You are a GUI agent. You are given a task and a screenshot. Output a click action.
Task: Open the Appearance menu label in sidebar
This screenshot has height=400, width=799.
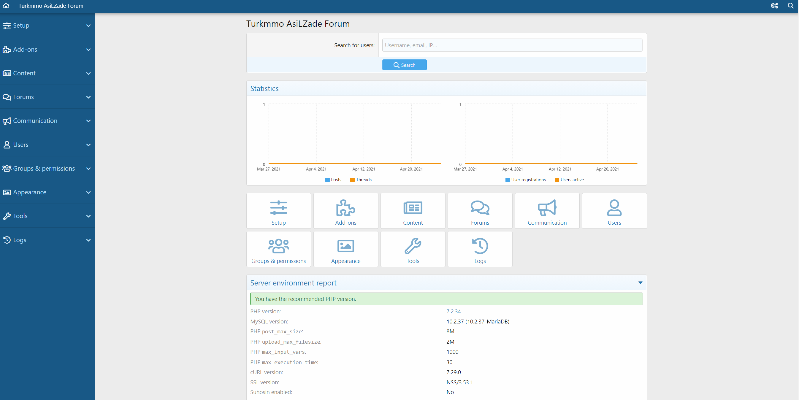(29, 192)
